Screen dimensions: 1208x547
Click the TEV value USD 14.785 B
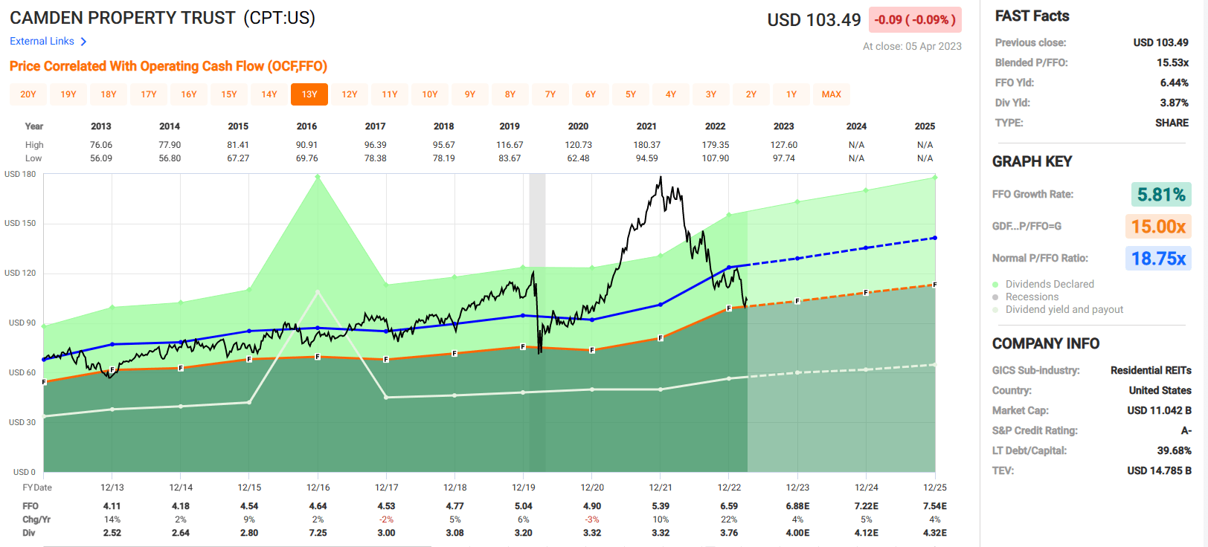[x=1159, y=470]
